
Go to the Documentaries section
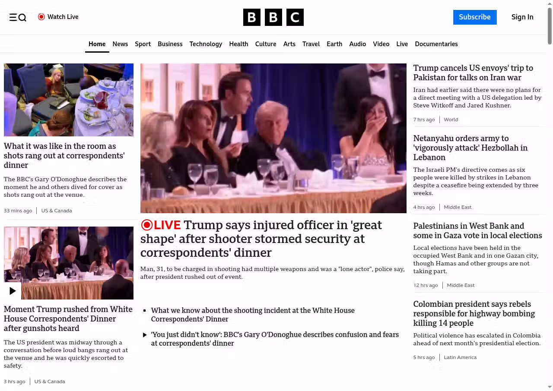click(x=436, y=44)
